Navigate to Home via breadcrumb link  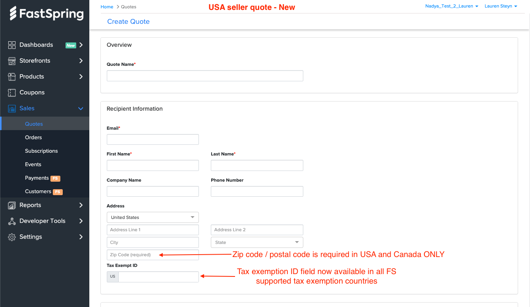point(107,6)
